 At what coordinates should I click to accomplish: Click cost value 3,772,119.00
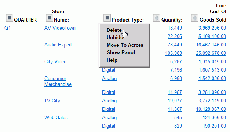click(212, 101)
